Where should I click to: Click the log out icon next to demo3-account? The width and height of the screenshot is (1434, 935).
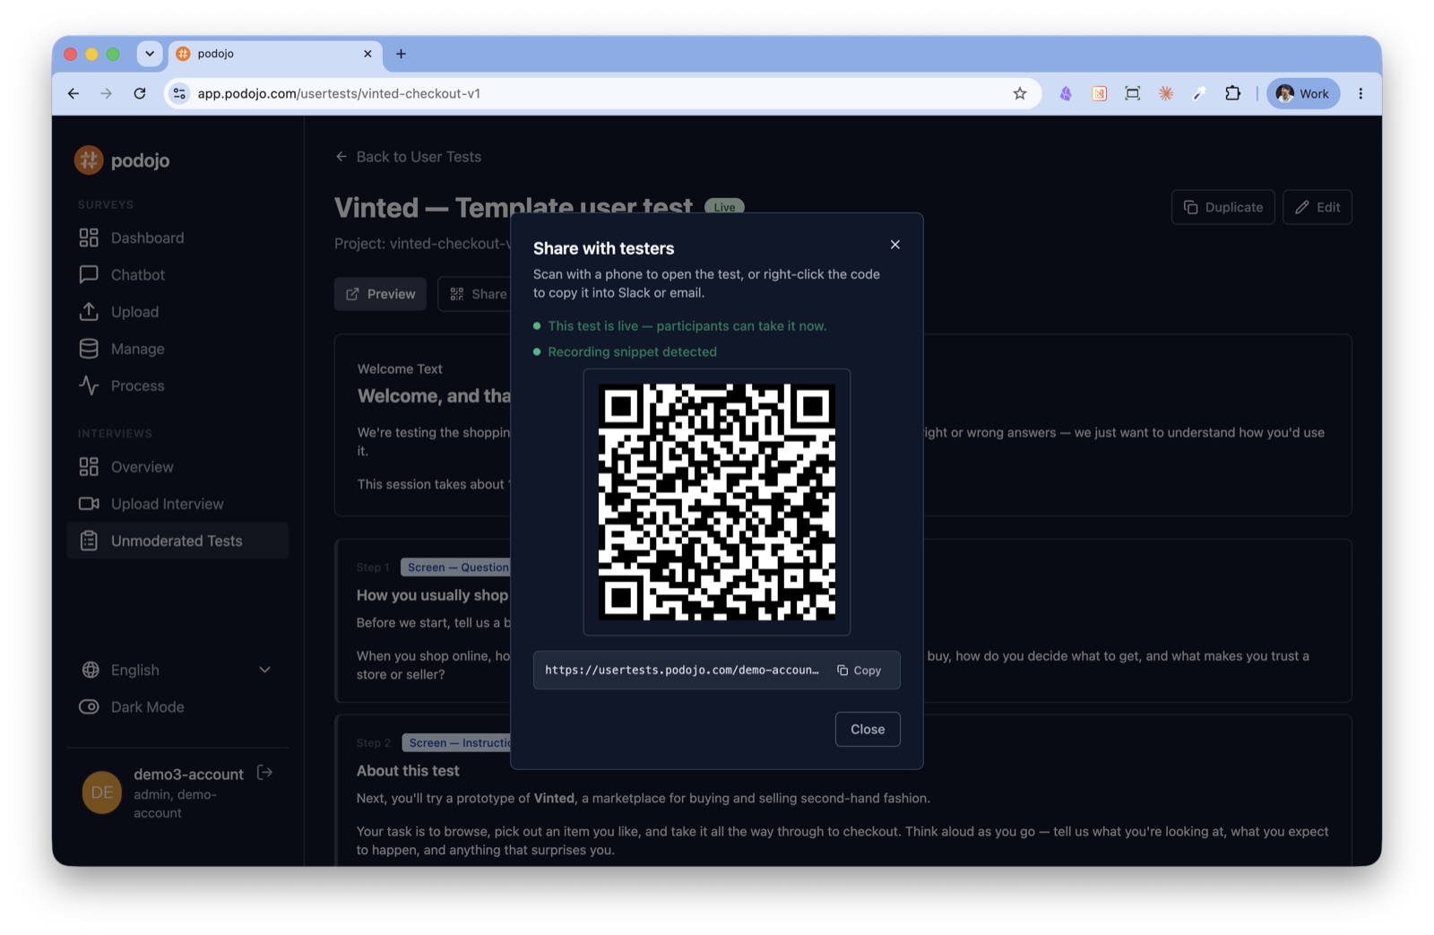click(264, 773)
